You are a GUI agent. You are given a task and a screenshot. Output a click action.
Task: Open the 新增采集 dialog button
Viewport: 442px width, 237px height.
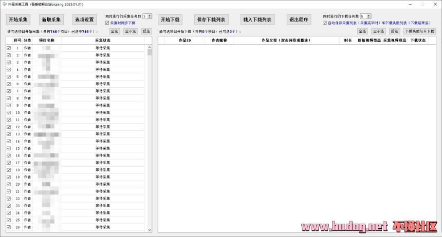pos(51,19)
